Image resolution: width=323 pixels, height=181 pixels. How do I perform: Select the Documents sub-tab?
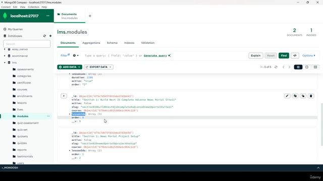tap(68, 43)
